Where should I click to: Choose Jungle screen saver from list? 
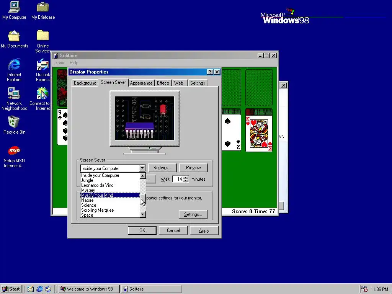point(110,180)
